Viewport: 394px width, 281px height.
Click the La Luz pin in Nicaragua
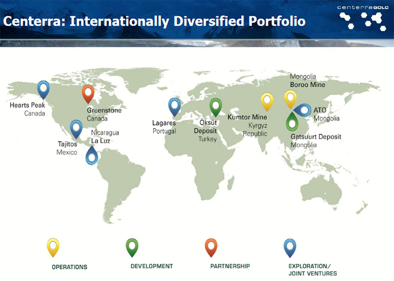(92, 155)
